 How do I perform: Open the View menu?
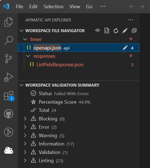tap(75, 7)
